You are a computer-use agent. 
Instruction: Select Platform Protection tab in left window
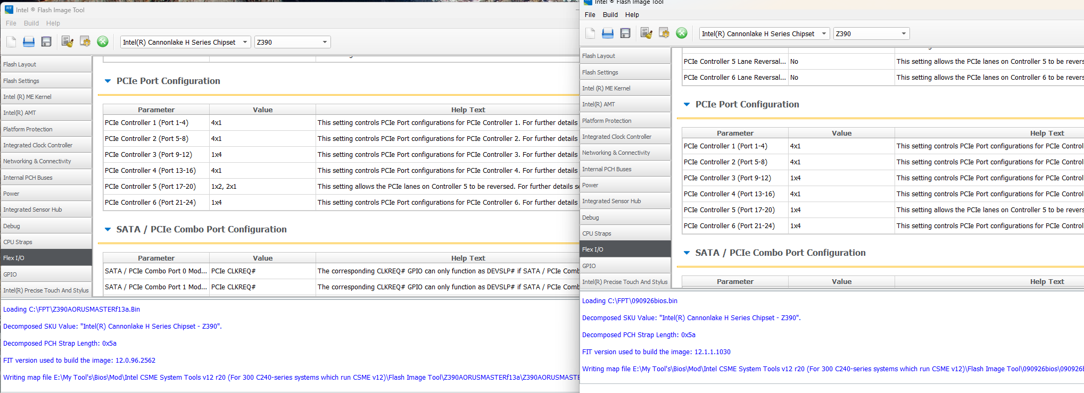[46, 129]
